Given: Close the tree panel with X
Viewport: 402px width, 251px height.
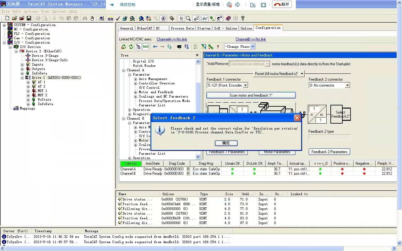Looking at the screenshot, I should coord(197,55).
